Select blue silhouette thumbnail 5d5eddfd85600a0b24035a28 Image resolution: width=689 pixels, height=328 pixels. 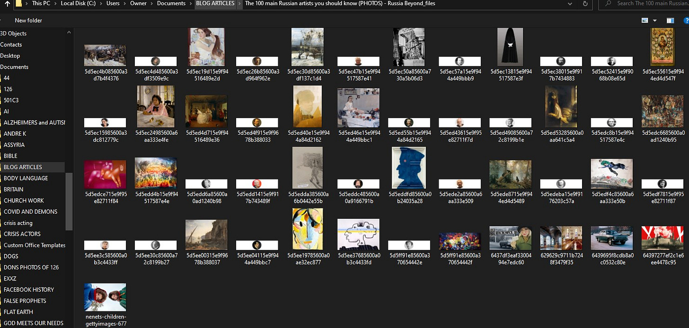[409, 168]
